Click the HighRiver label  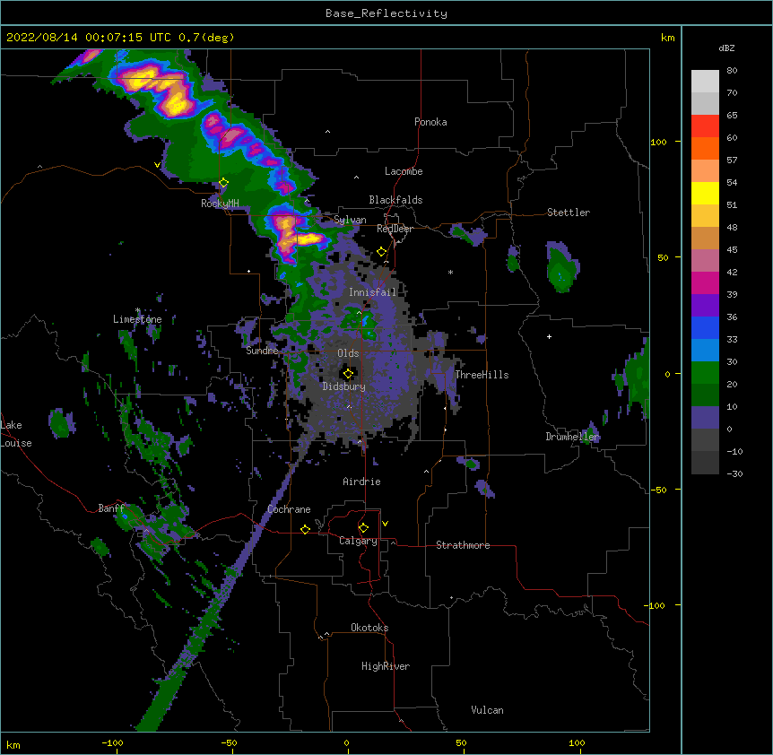(x=386, y=666)
